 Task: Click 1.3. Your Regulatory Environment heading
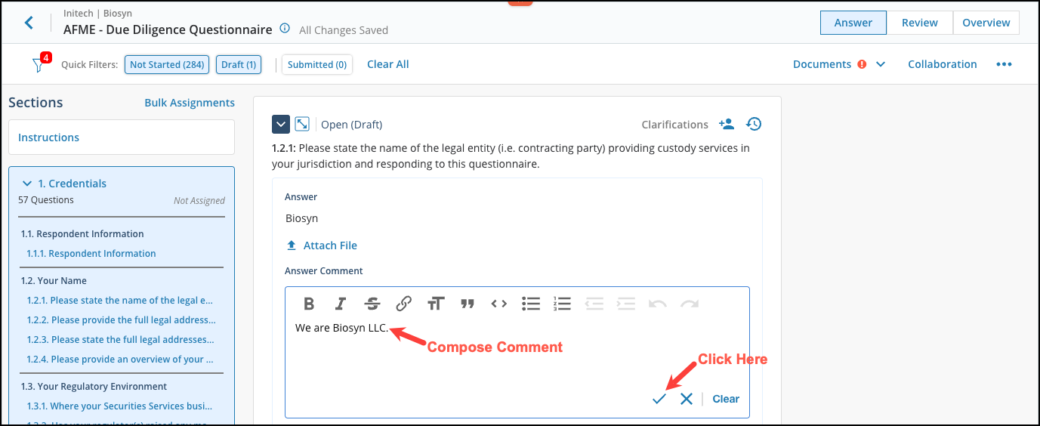(94, 387)
